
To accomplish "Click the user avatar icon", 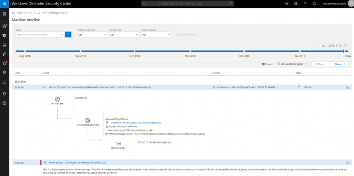I will click(x=351, y=4).
